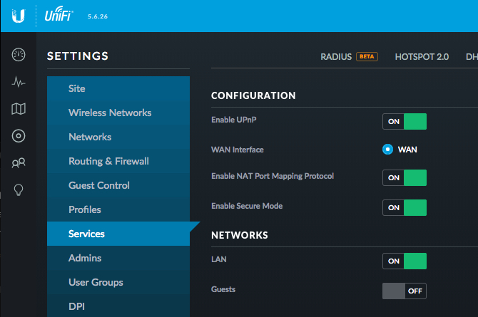
Task: Open the Clients people icon
Action: (19, 163)
